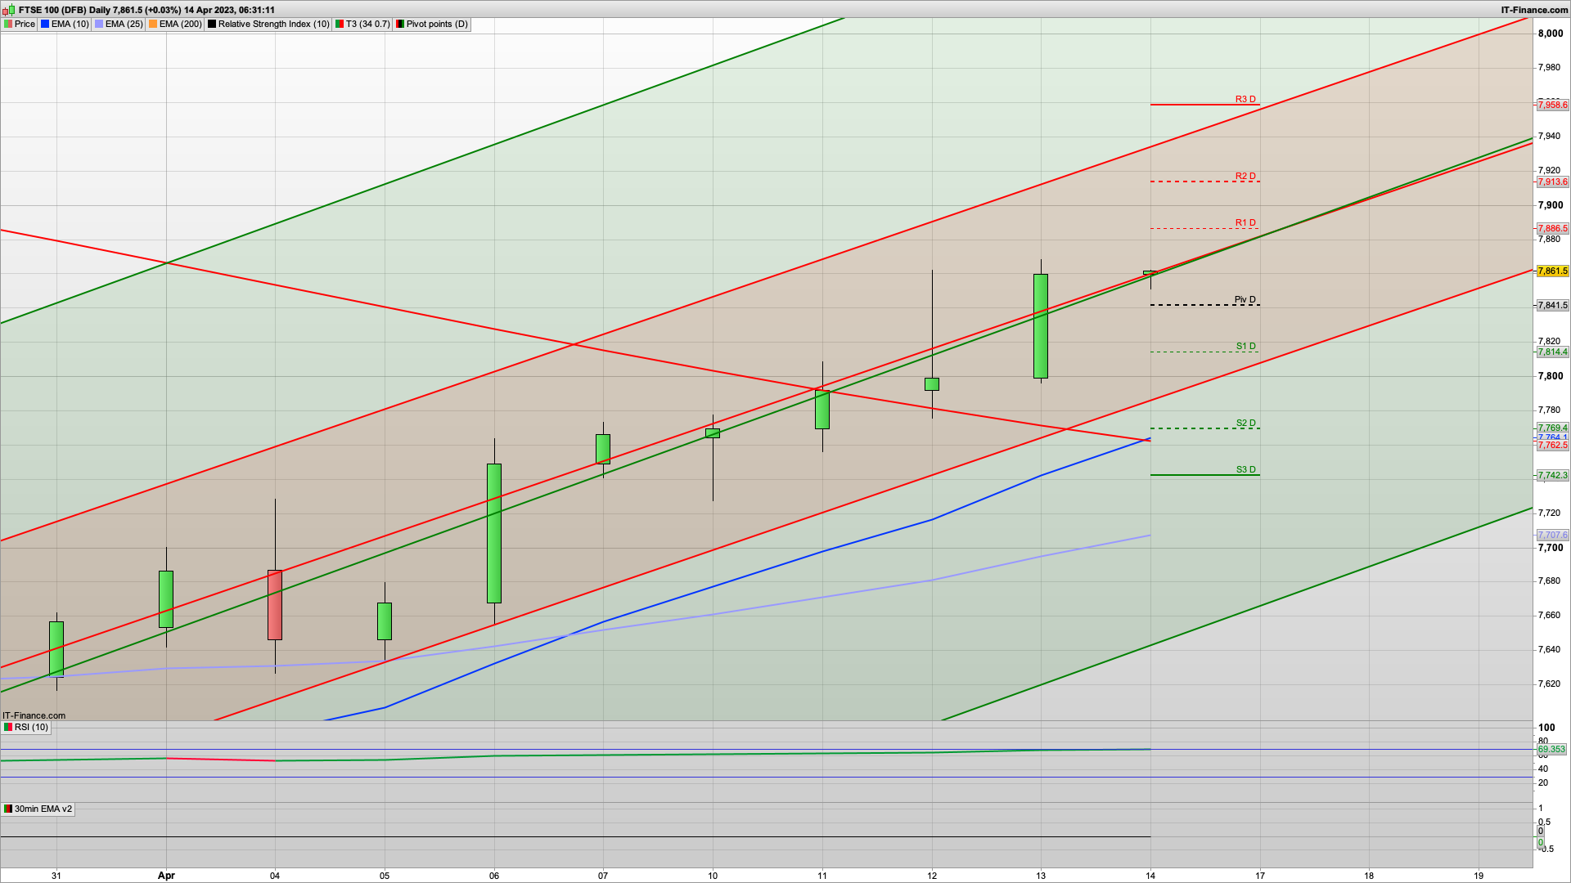Click the T3 (34 0.7) indicator icon

[x=340, y=24]
